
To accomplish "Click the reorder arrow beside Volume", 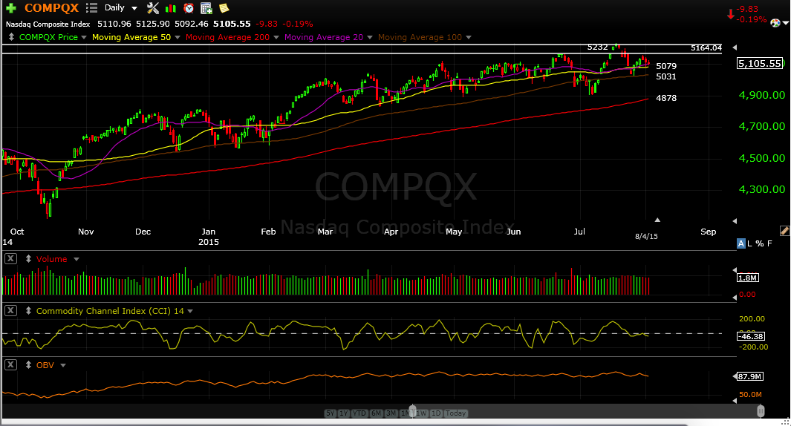I will pos(29,258).
